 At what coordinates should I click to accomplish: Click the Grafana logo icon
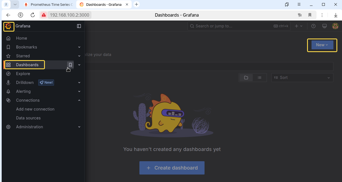tap(8, 26)
